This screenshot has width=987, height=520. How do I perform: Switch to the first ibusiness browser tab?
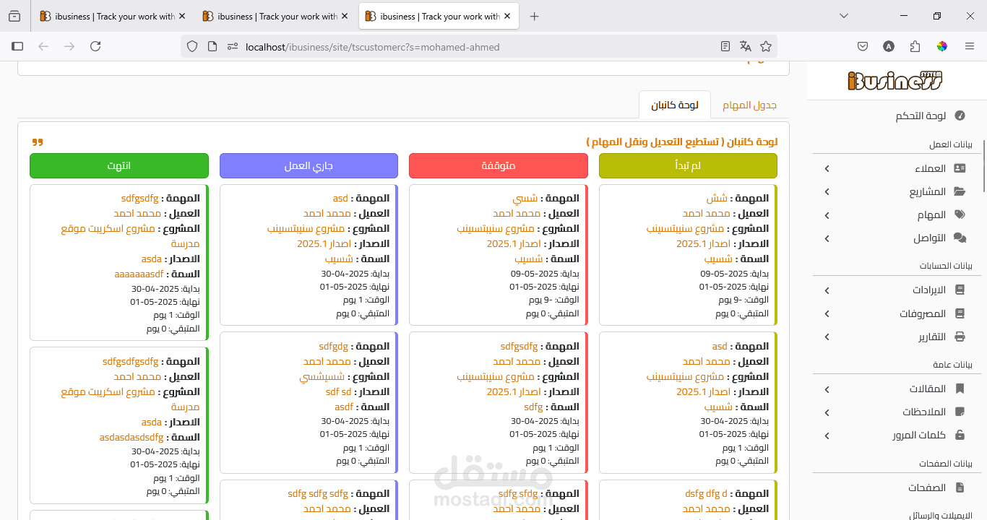coord(112,16)
